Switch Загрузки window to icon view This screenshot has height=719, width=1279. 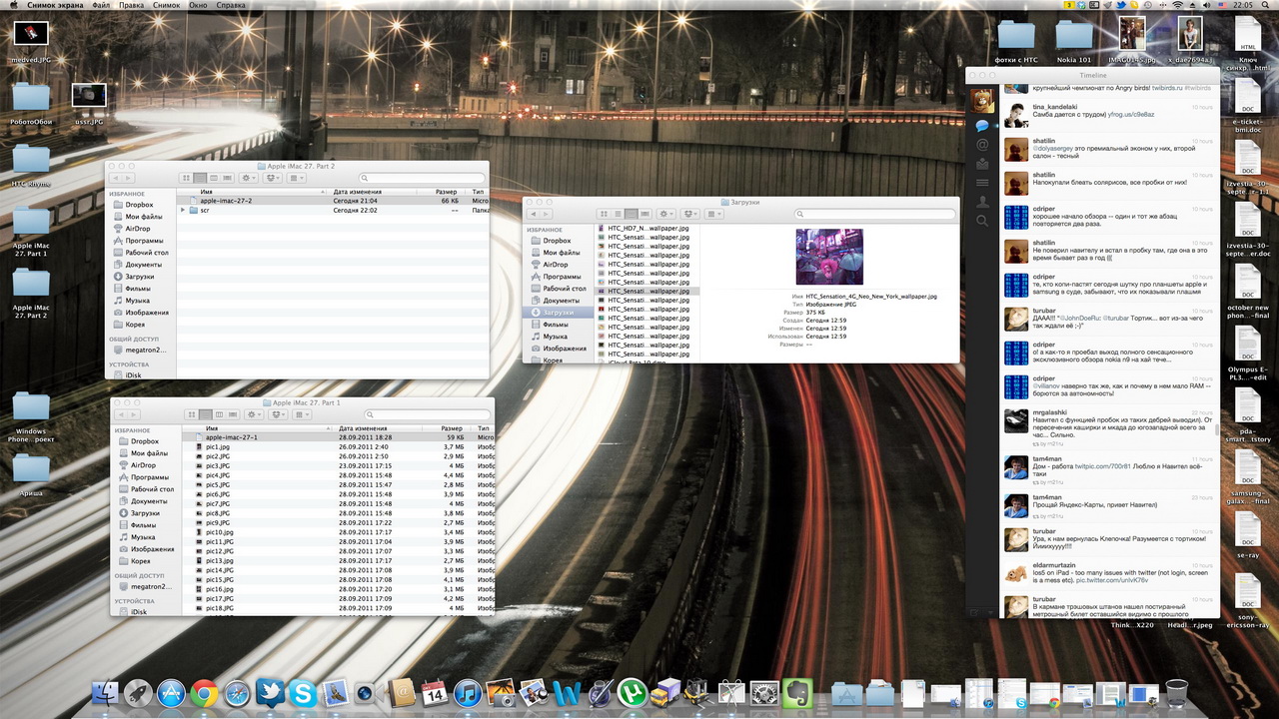(x=604, y=214)
